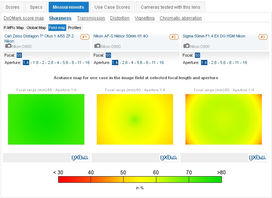Select the Sharpness measurement link
272x198 pixels.
(60, 18)
